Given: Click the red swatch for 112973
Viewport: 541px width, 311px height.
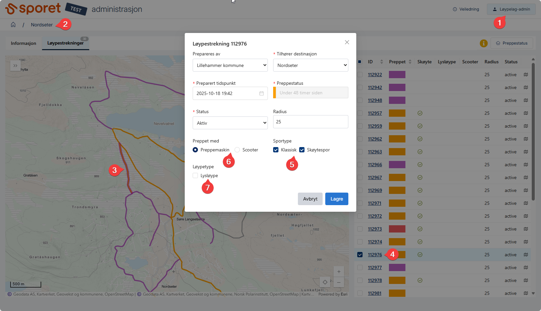Looking at the screenshot, I should pos(397,229).
